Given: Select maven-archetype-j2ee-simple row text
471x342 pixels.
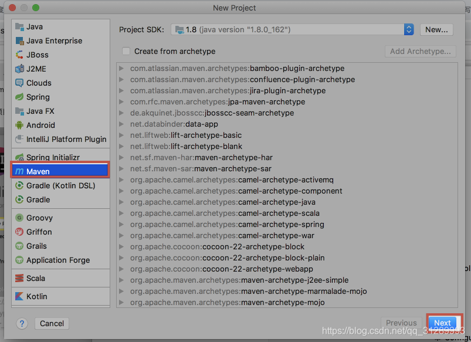Looking at the screenshot, I should (239, 280).
